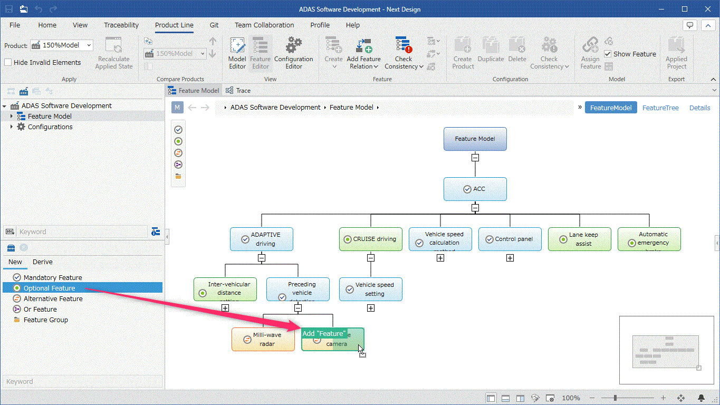Viewport: 720px width, 405px height.
Task: Switch to the navigator-left layout icon
Action: click(491, 398)
